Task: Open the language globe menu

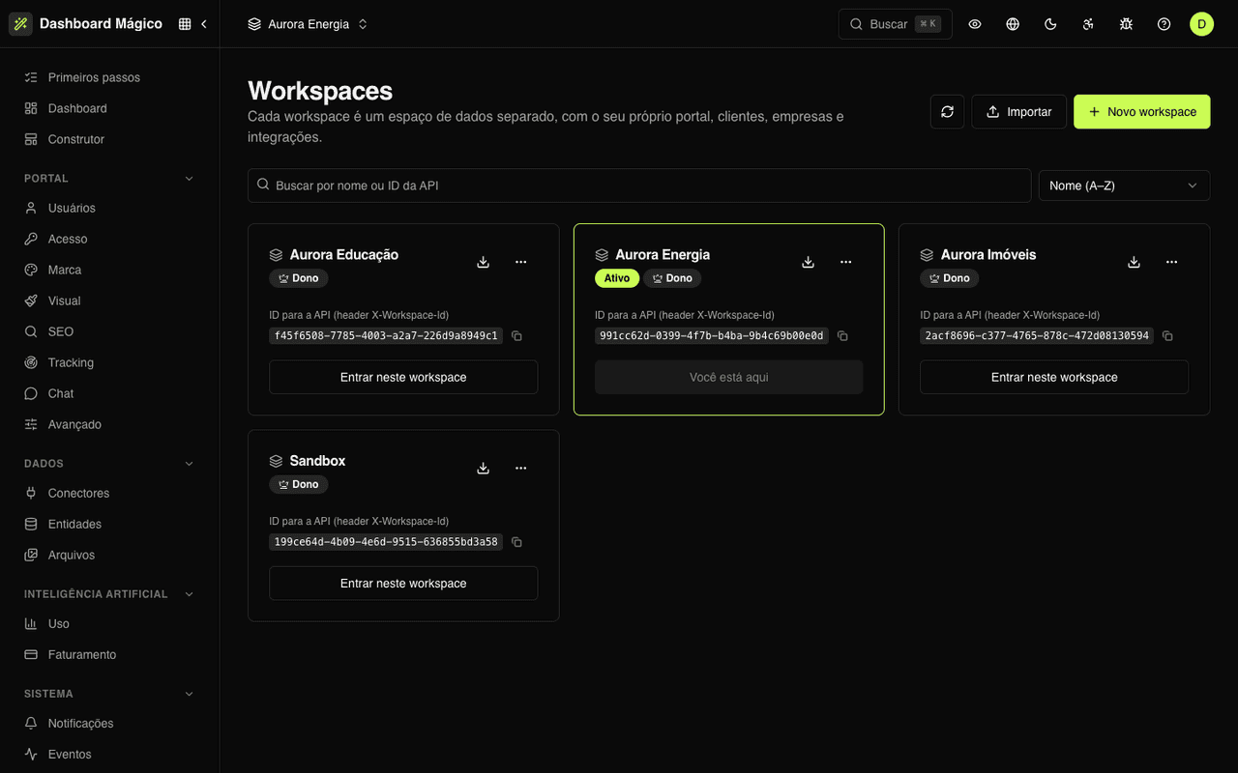Action: coord(1013,24)
